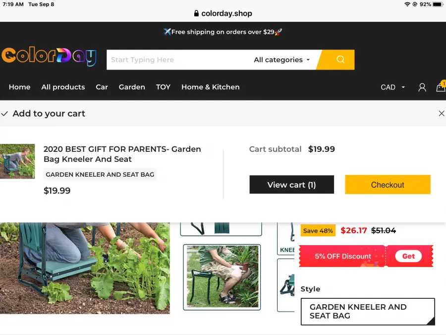This screenshot has width=446, height=335.
Task: Open the Garden menu item
Action: (132, 87)
